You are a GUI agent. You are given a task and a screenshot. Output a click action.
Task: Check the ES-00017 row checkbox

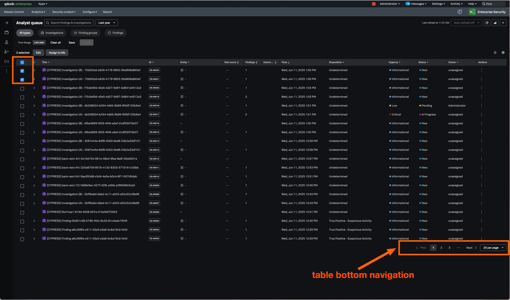point(22,115)
